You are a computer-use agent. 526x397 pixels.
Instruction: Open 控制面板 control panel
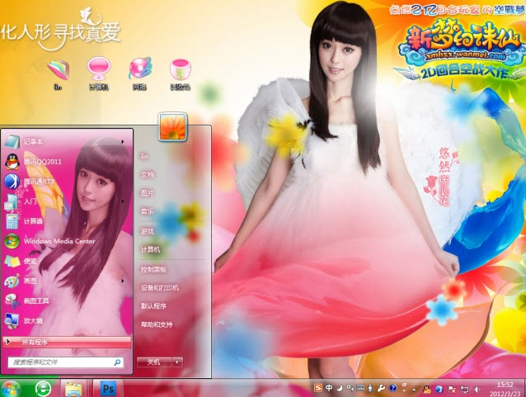[x=153, y=269]
